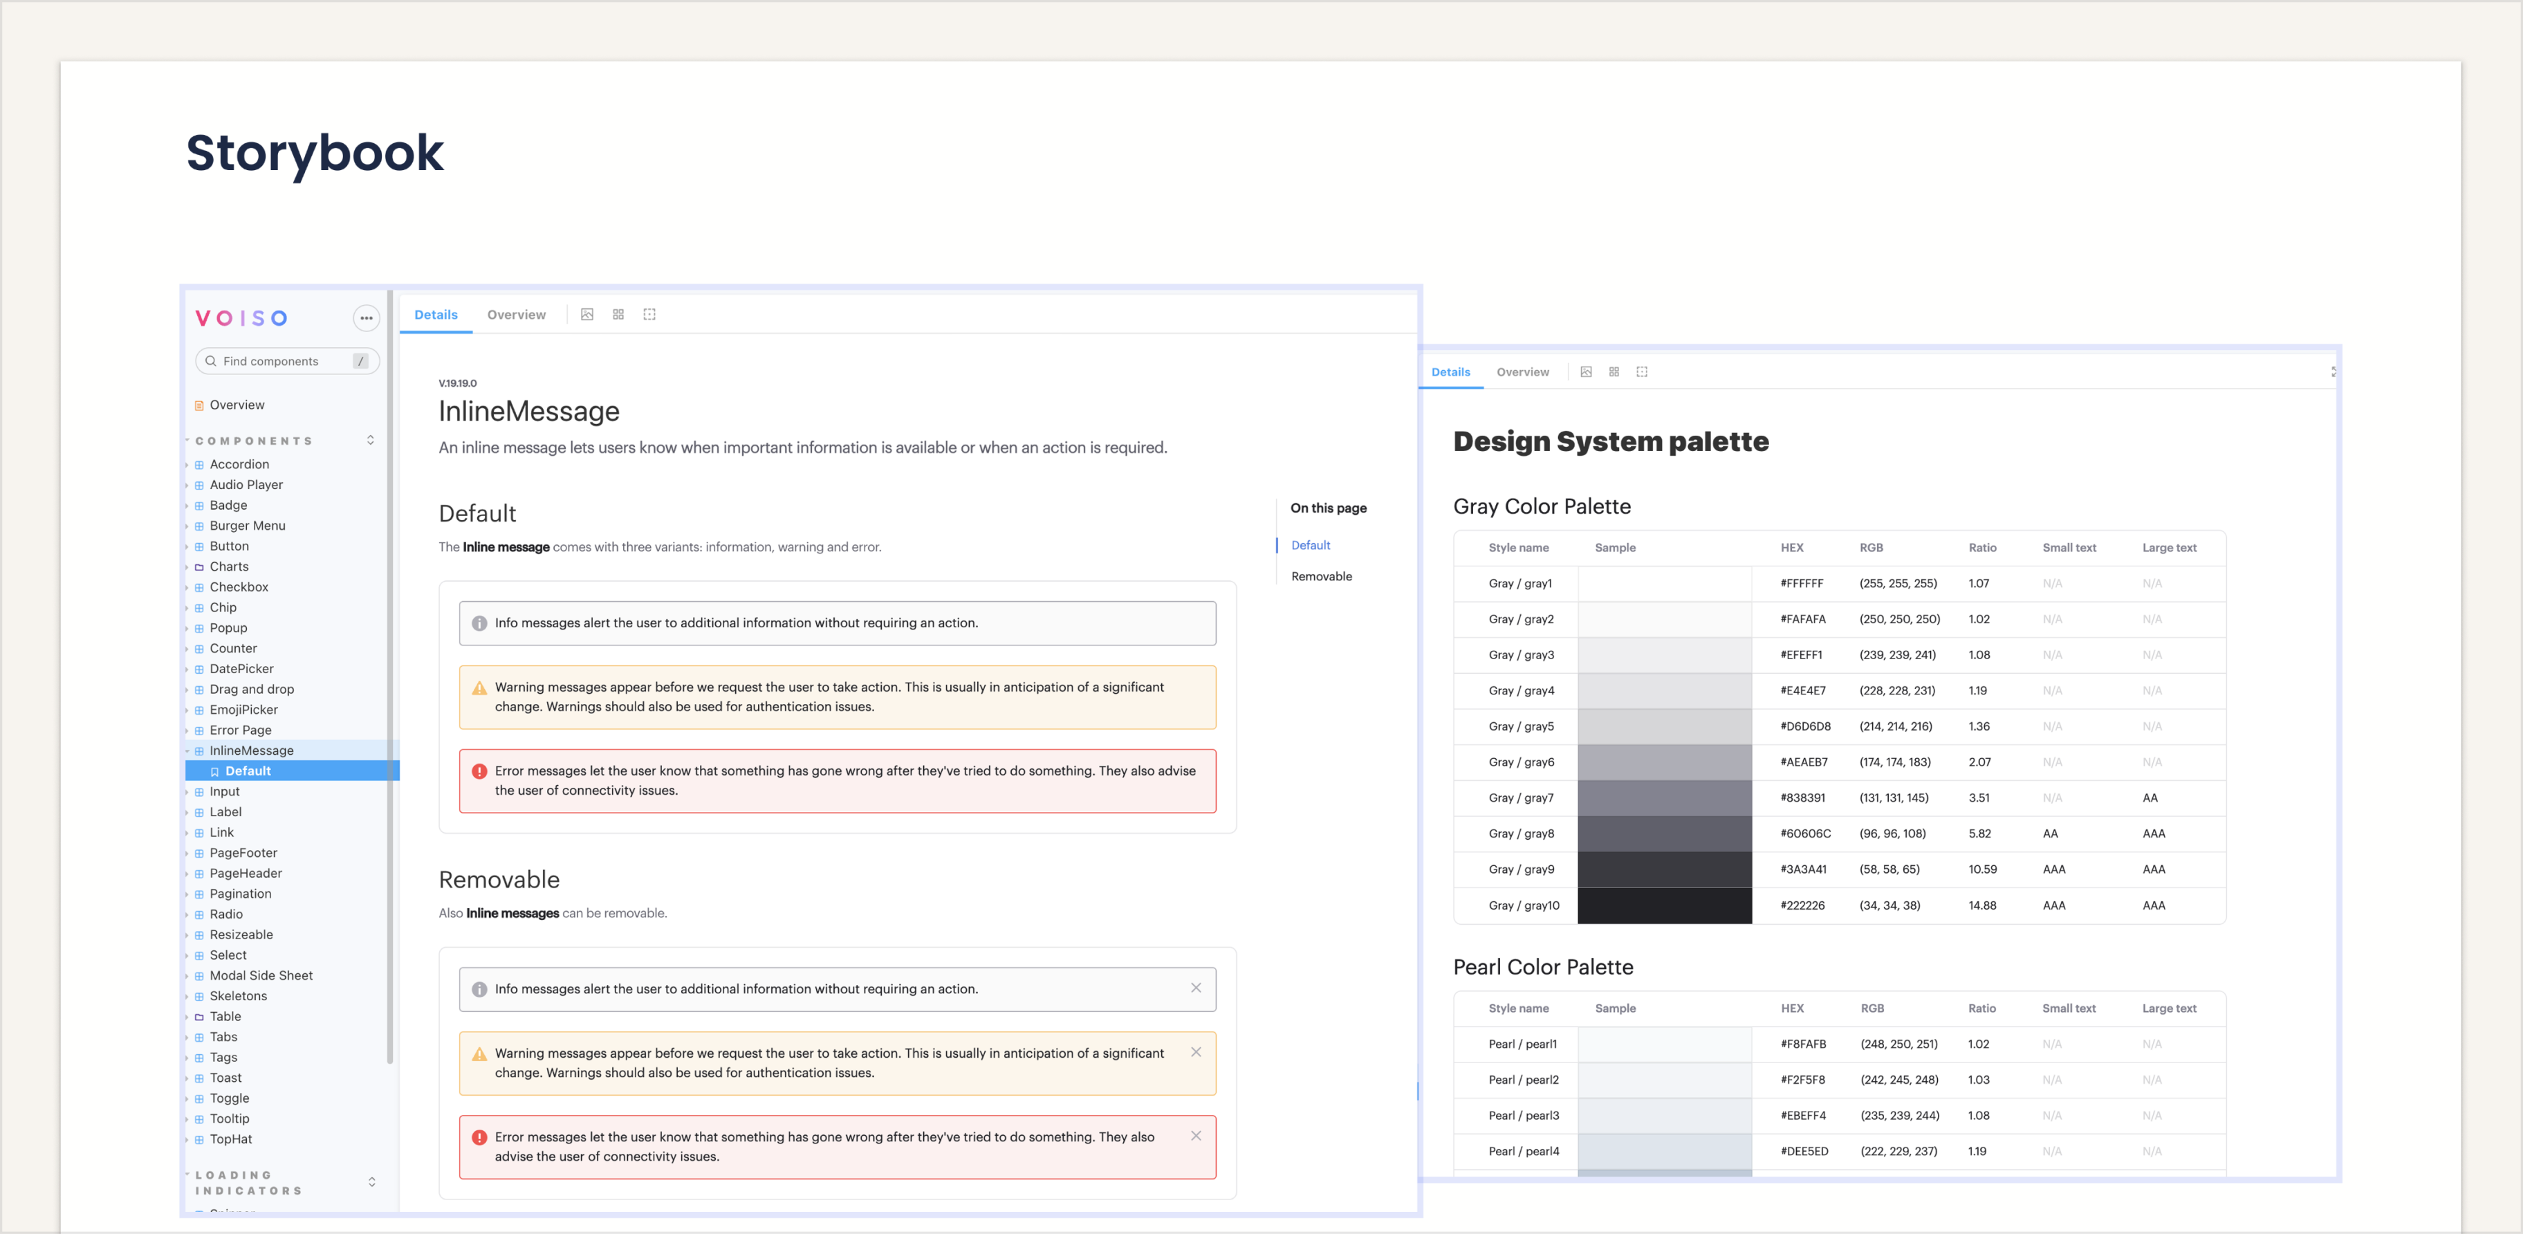Image resolution: width=2523 pixels, height=1234 pixels.
Task: Click the warning icon in the Removable section
Action: [479, 1055]
